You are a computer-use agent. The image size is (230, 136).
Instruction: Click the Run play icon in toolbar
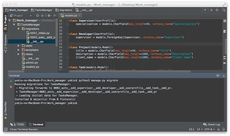point(211,10)
